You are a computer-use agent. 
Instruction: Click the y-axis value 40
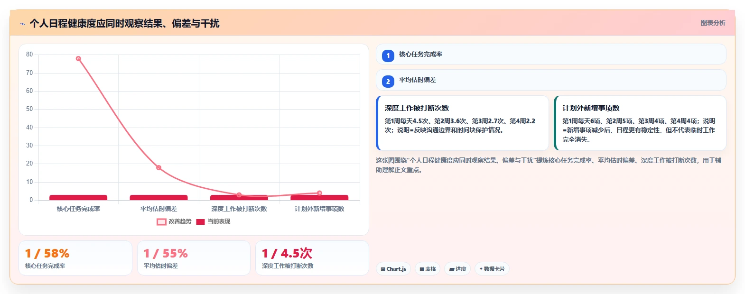[29, 127]
